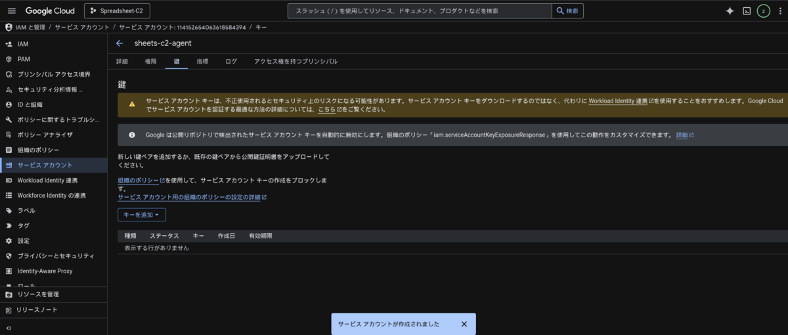Click the 検索 search button
788x335 pixels.
click(x=568, y=11)
